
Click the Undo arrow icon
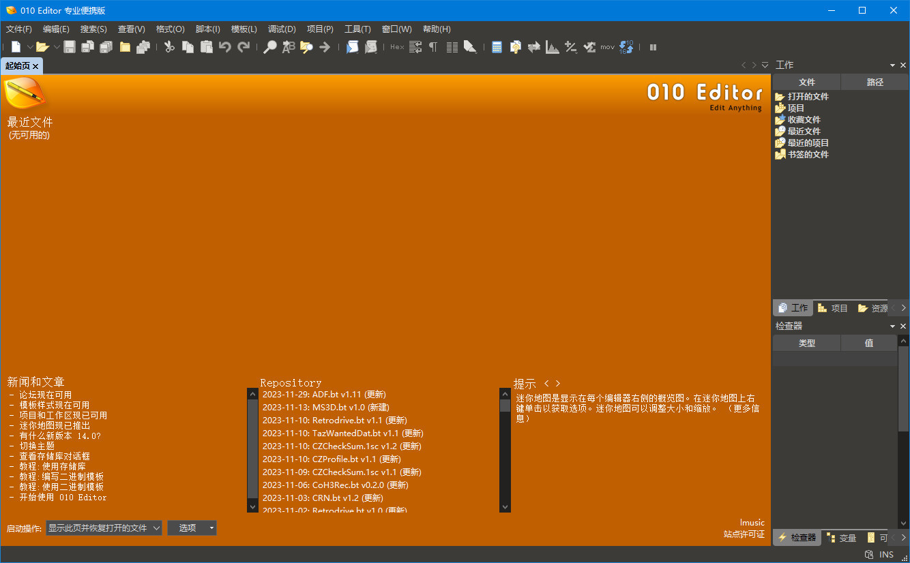tap(224, 46)
